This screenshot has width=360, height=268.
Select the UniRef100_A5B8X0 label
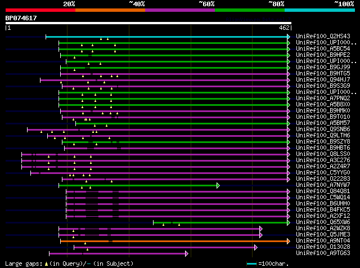pos(323,105)
